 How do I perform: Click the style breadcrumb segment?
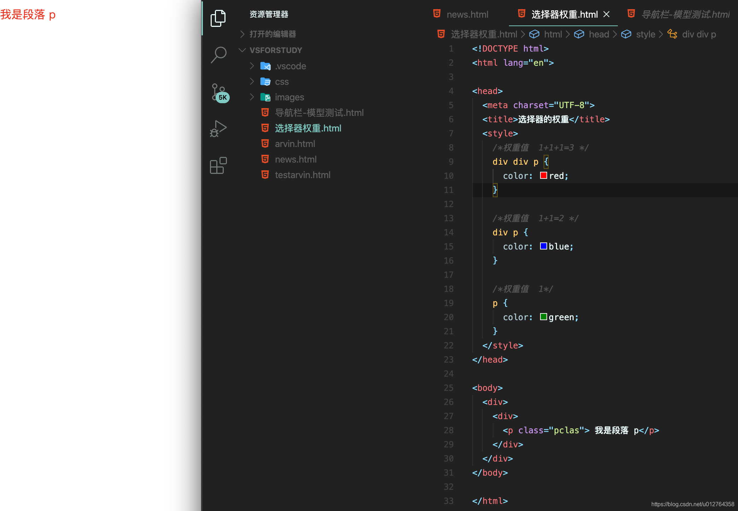click(645, 34)
